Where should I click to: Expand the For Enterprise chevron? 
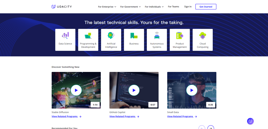115,7
